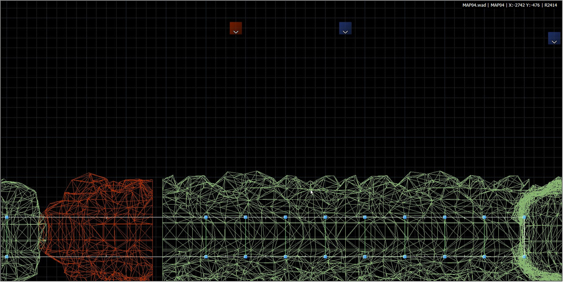The image size is (563, 282).
Task: Select the blue thing marker at right edge
Action: coord(554,38)
